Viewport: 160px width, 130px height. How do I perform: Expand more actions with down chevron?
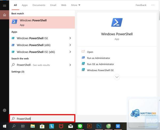point(117,77)
